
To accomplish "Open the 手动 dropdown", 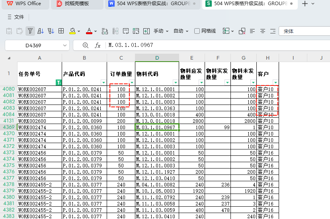I will click(161, 31).
